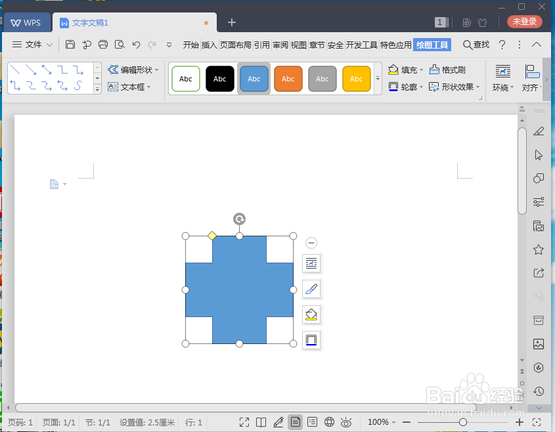The image size is (555, 432).
Task: Click the Outline (轮廓) icon
Action: tap(406, 86)
